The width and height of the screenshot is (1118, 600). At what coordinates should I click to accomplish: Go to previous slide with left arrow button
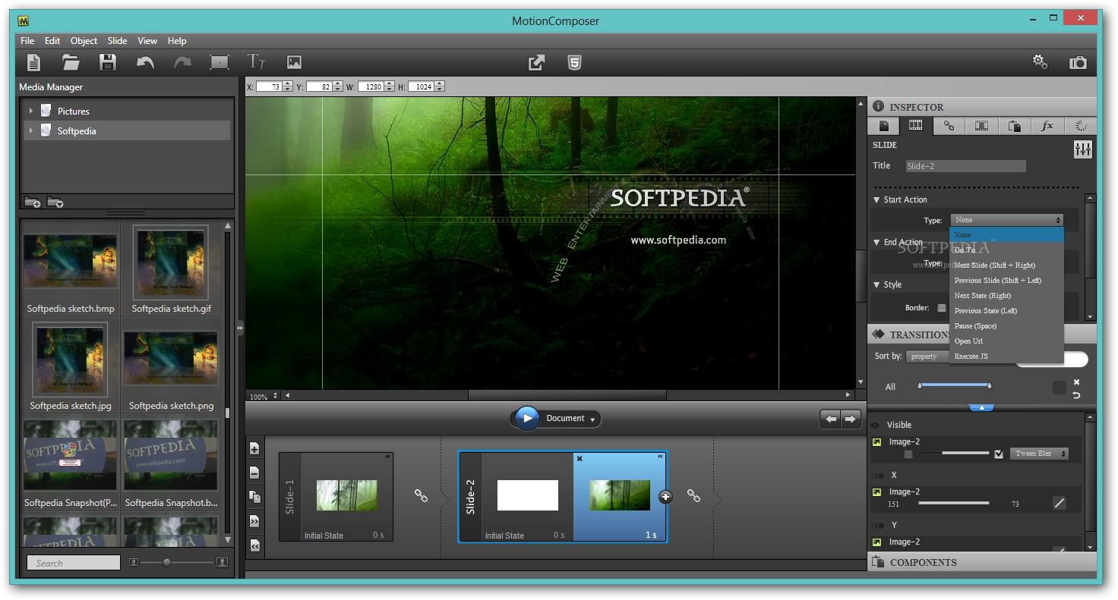tap(831, 419)
